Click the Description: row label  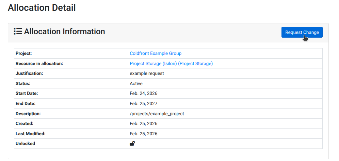tap(28, 114)
